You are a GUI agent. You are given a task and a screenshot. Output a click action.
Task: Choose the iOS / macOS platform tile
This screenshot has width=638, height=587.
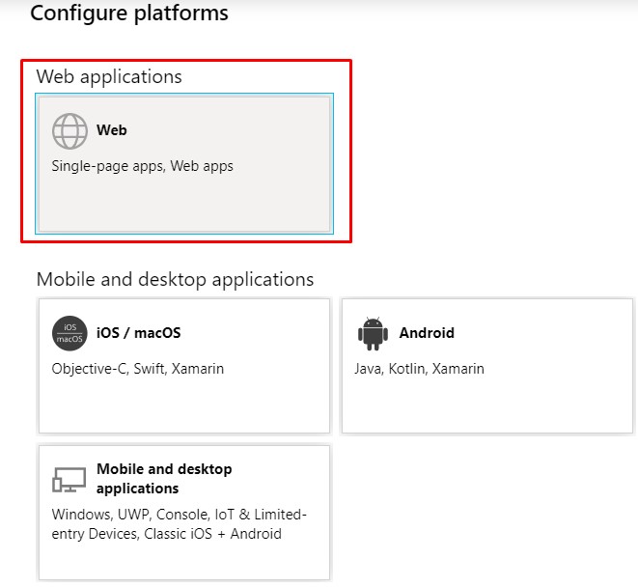[x=184, y=366]
